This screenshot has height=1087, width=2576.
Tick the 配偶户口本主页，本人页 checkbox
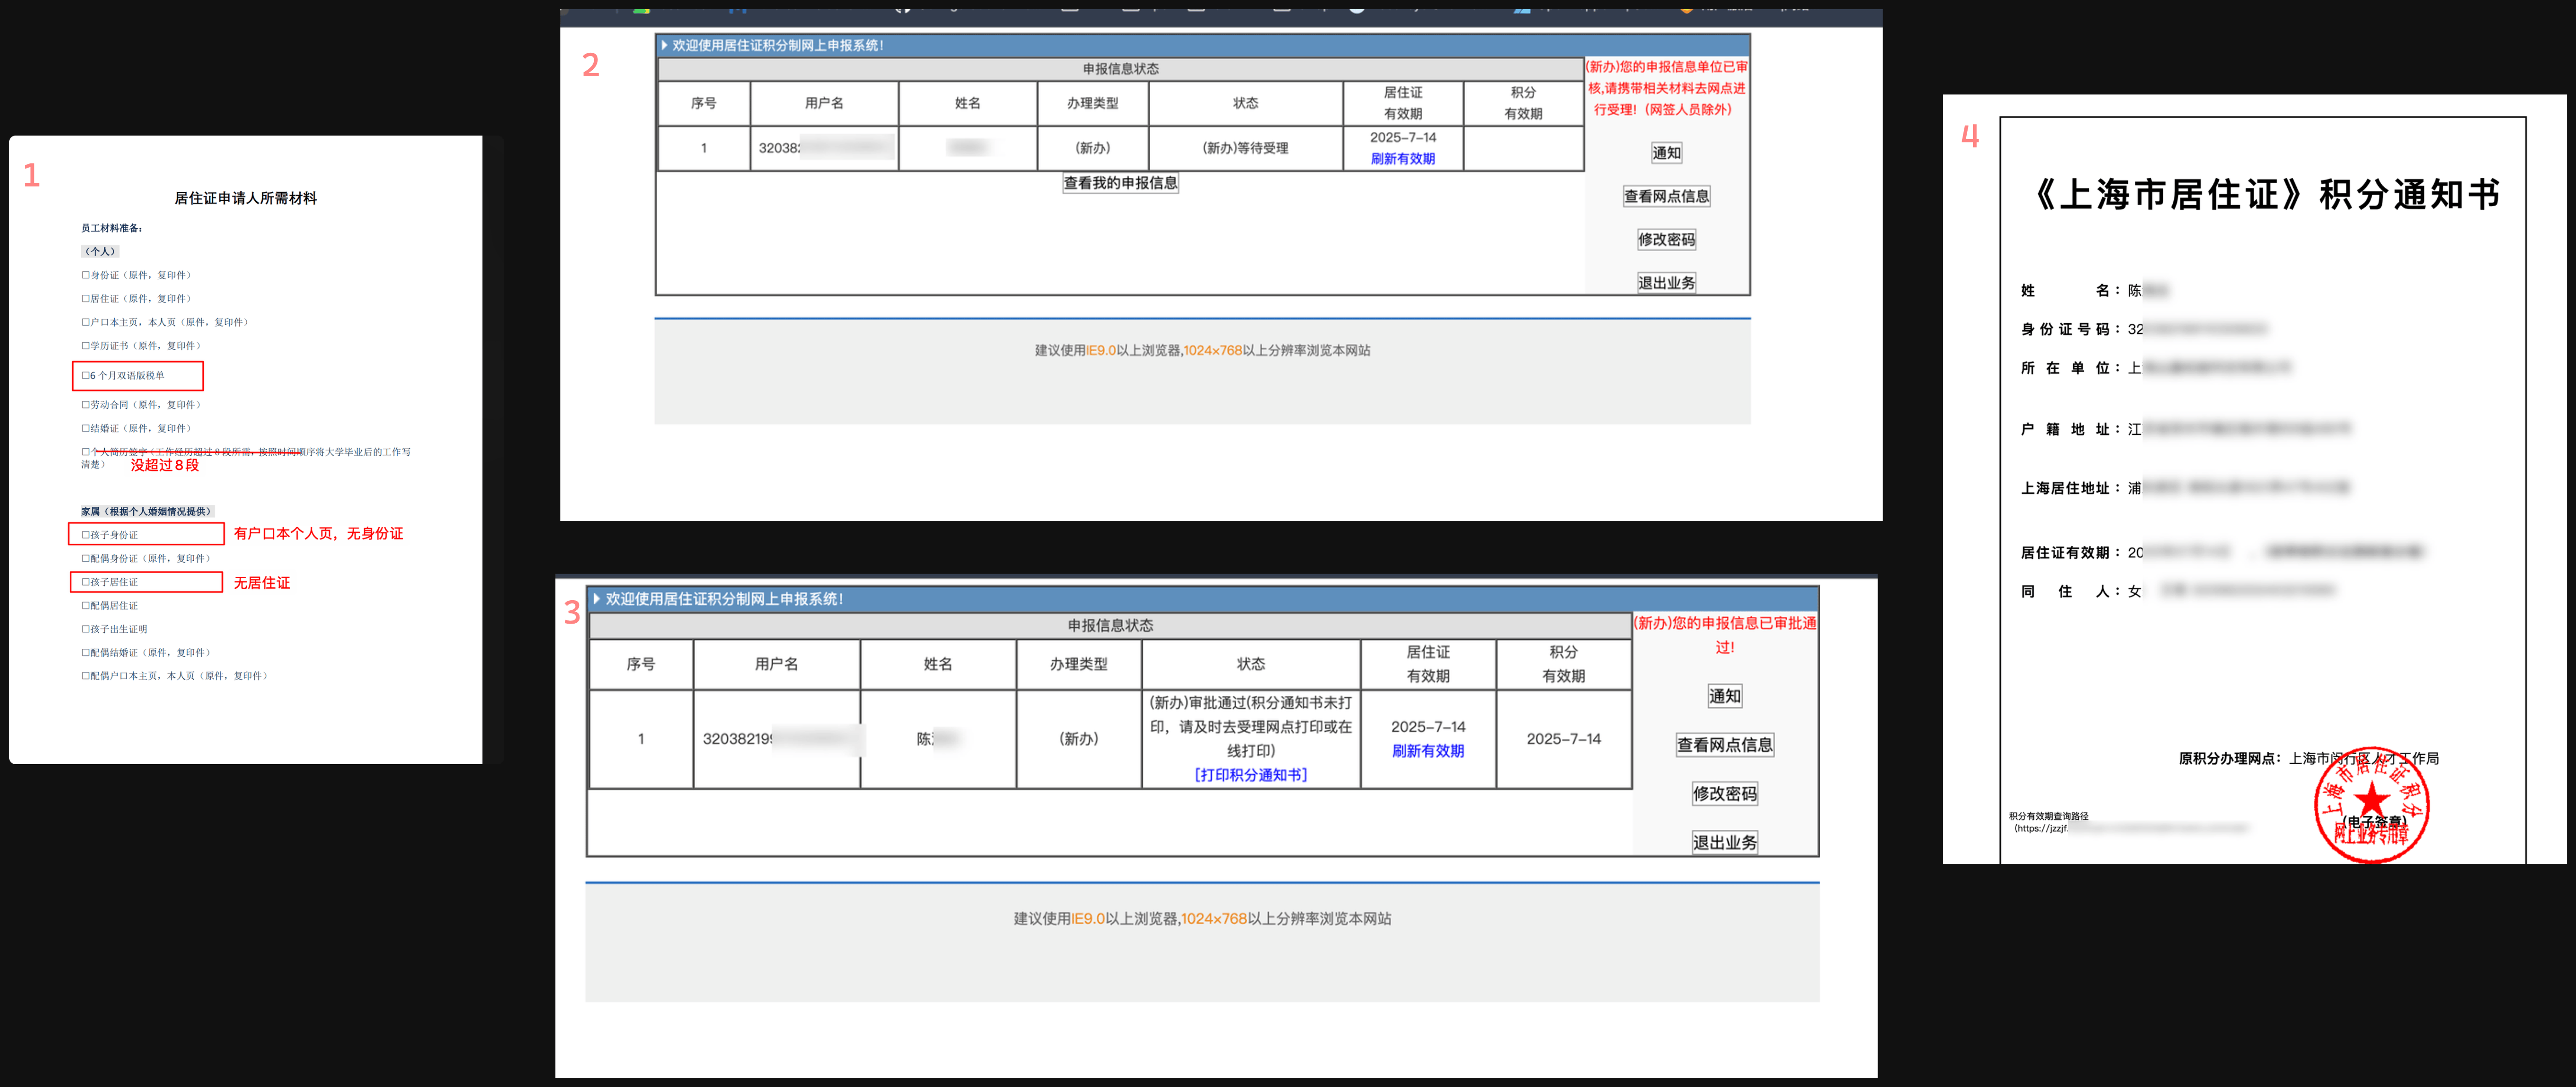(86, 676)
